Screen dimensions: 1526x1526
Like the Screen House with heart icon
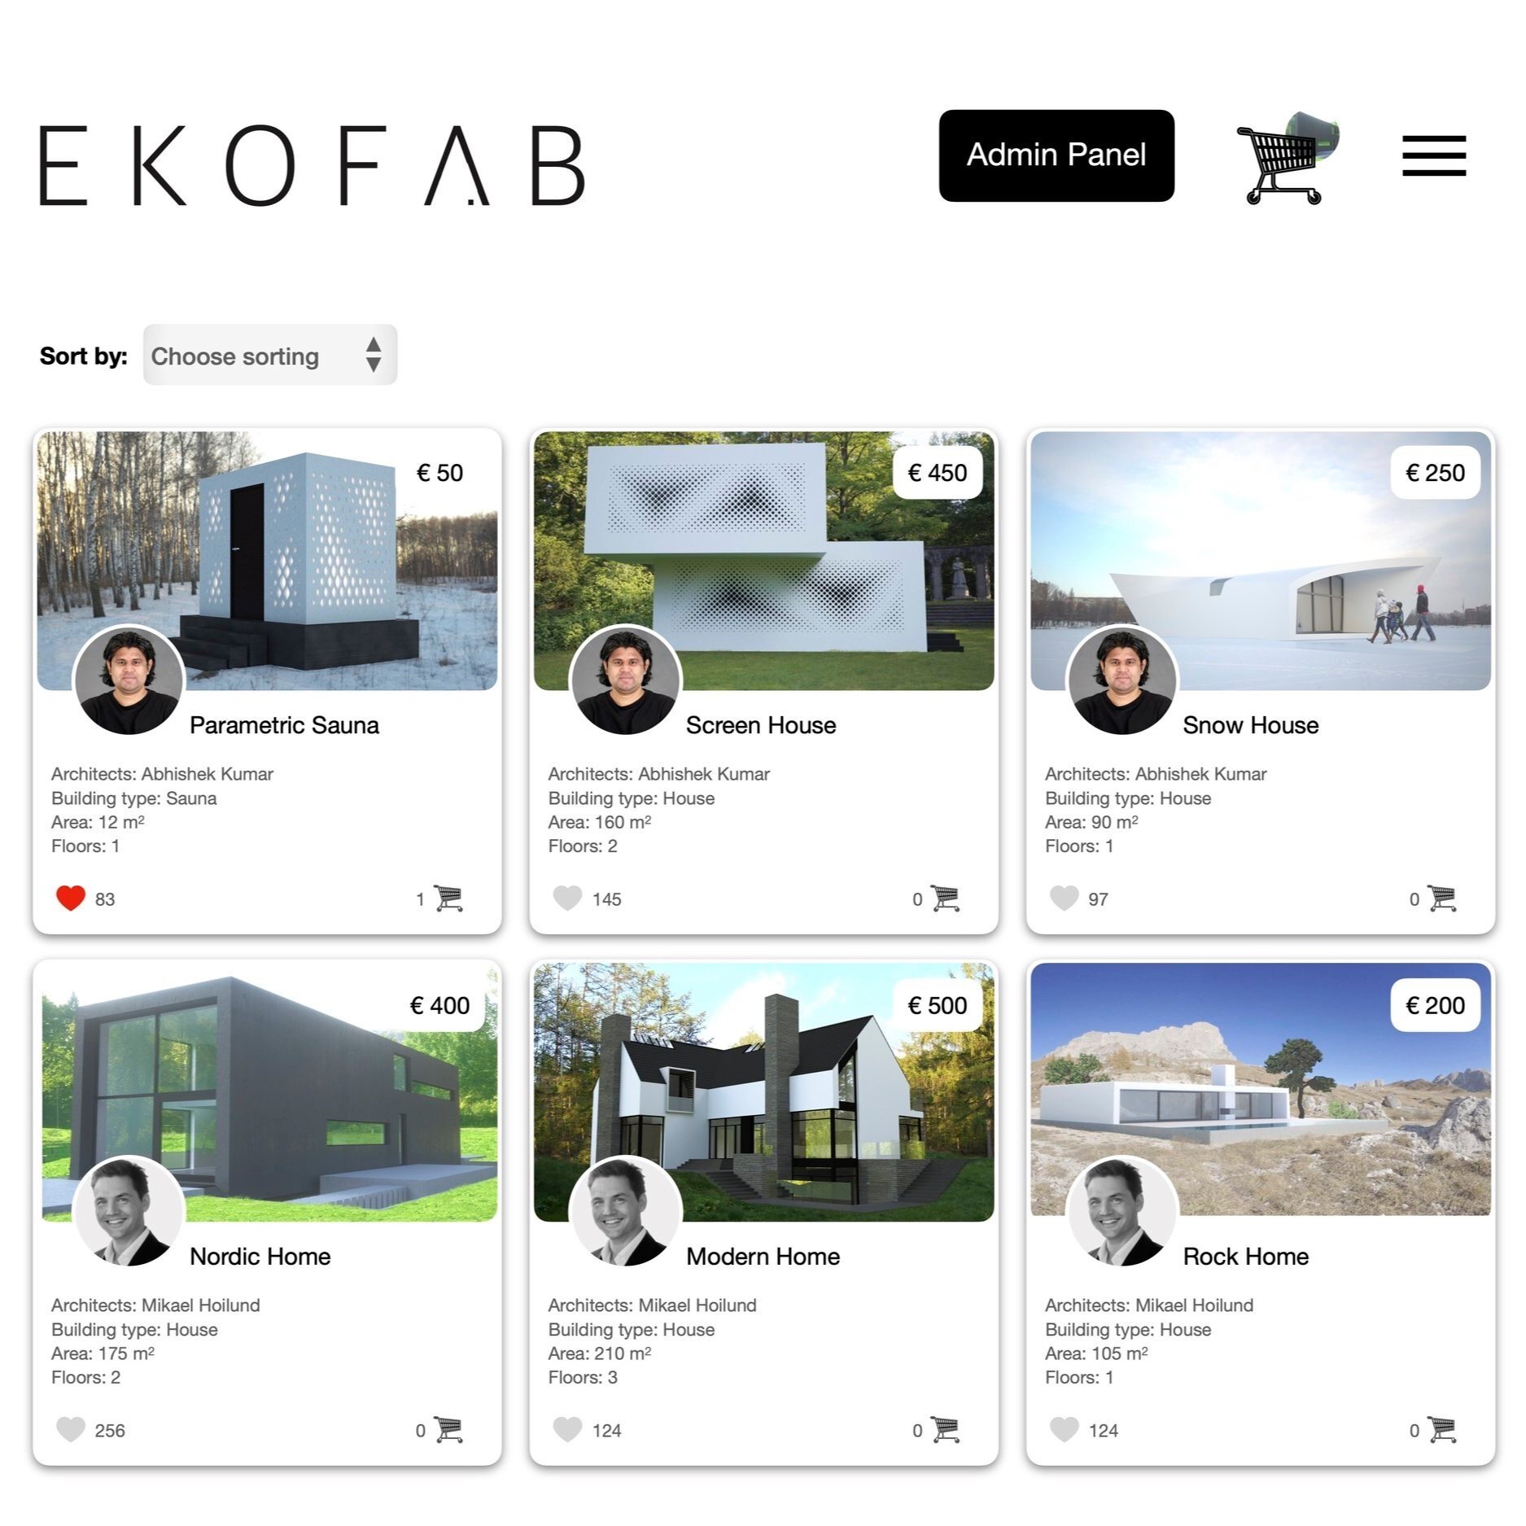point(567,898)
